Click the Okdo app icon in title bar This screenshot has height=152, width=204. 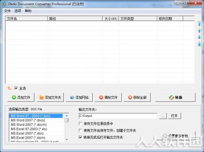[x=4, y=4]
